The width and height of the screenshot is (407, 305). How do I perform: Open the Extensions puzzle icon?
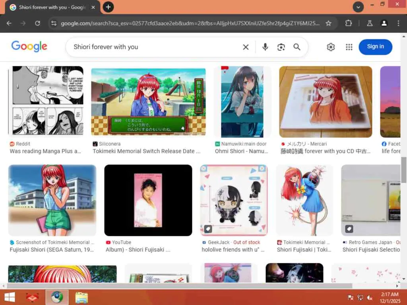[x=349, y=23]
